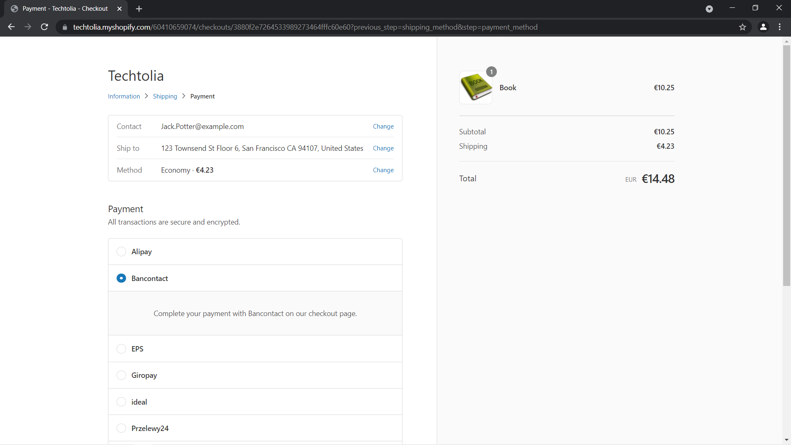Image resolution: width=791 pixels, height=445 pixels.
Task: Open the browser profile menu
Action: pyautogui.click(x=763, y=27)
